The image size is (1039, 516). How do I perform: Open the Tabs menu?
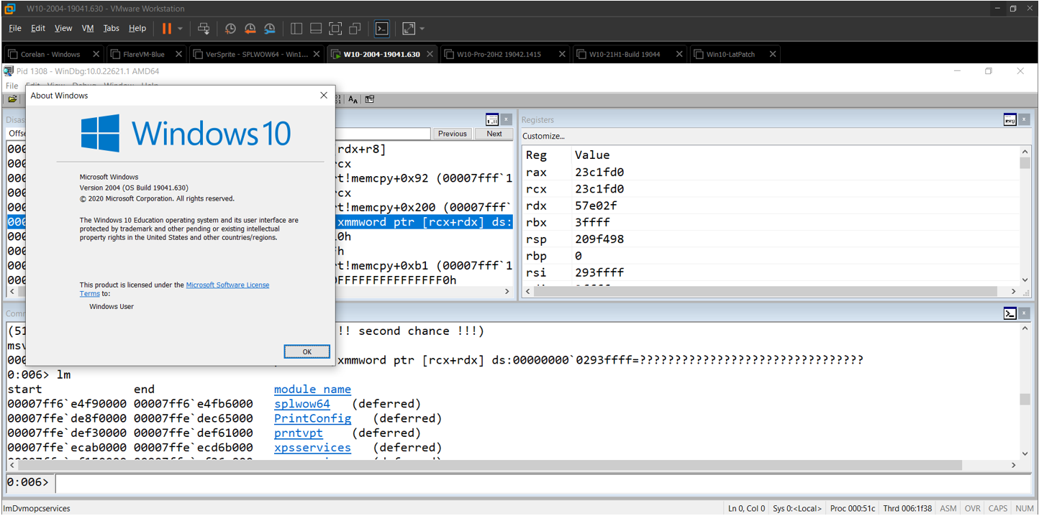pyautogui.click(x=112, y=29)
